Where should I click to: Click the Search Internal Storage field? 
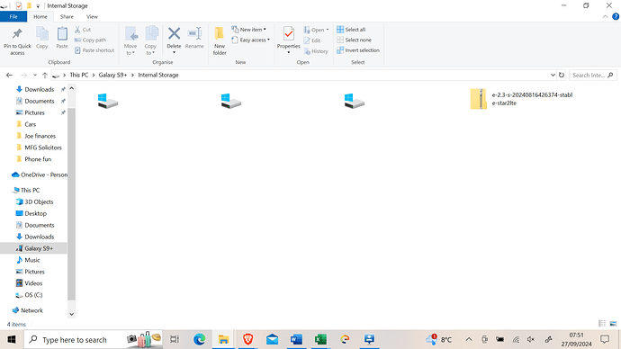(592, 75)
